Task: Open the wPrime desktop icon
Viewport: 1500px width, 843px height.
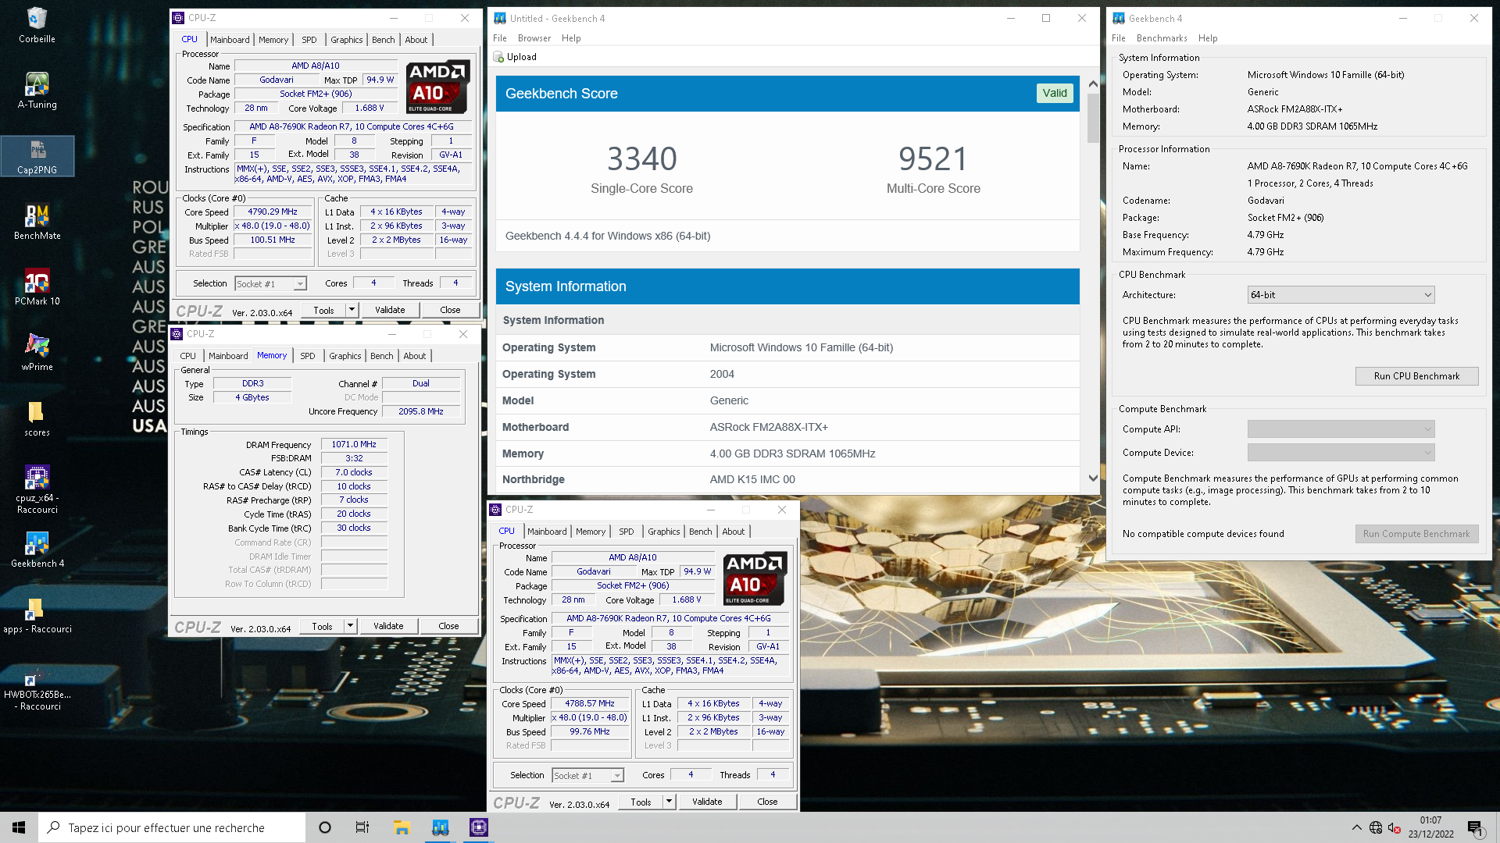Action: 37,353
